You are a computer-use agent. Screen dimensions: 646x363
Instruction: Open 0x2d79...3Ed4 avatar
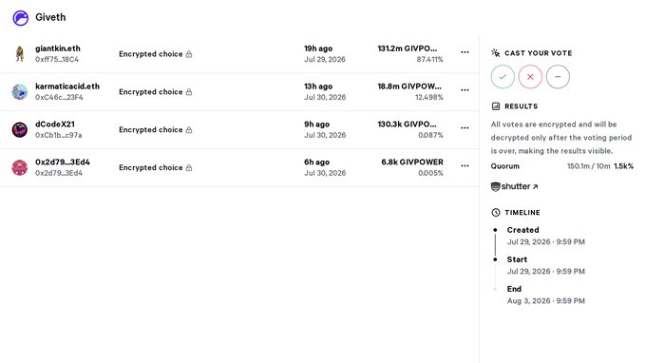click(x=19, y=167)
